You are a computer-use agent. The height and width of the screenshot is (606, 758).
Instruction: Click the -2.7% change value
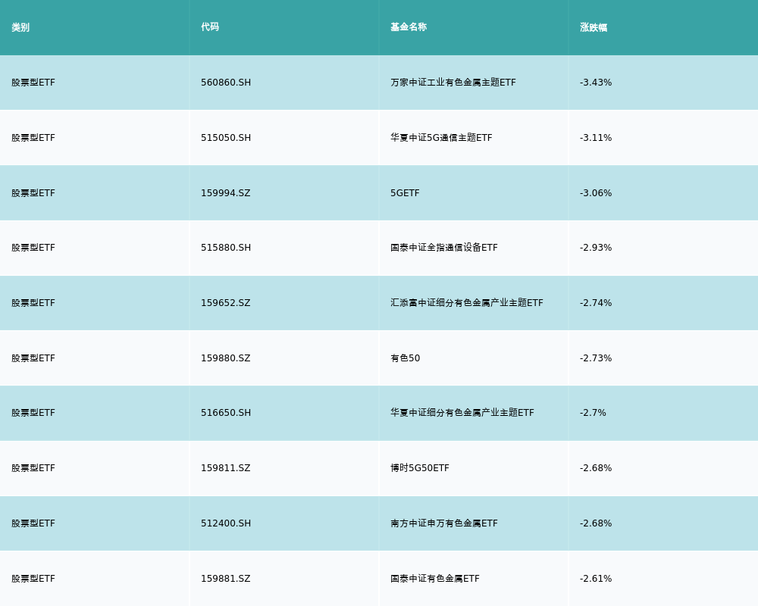pos(593,413)
